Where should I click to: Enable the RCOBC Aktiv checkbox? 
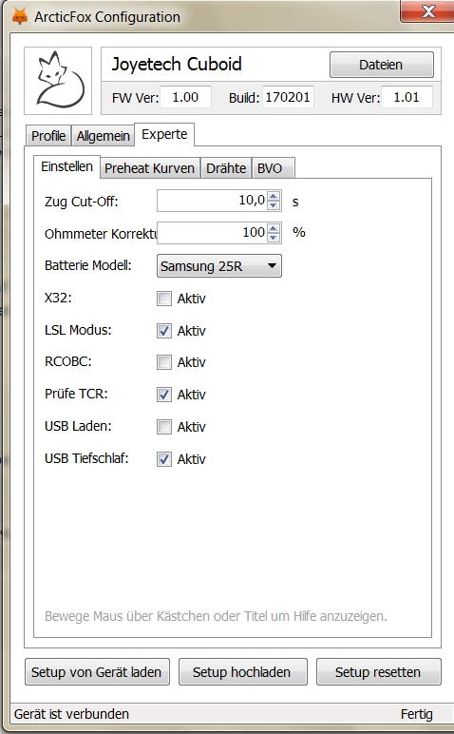coord(164,362)
